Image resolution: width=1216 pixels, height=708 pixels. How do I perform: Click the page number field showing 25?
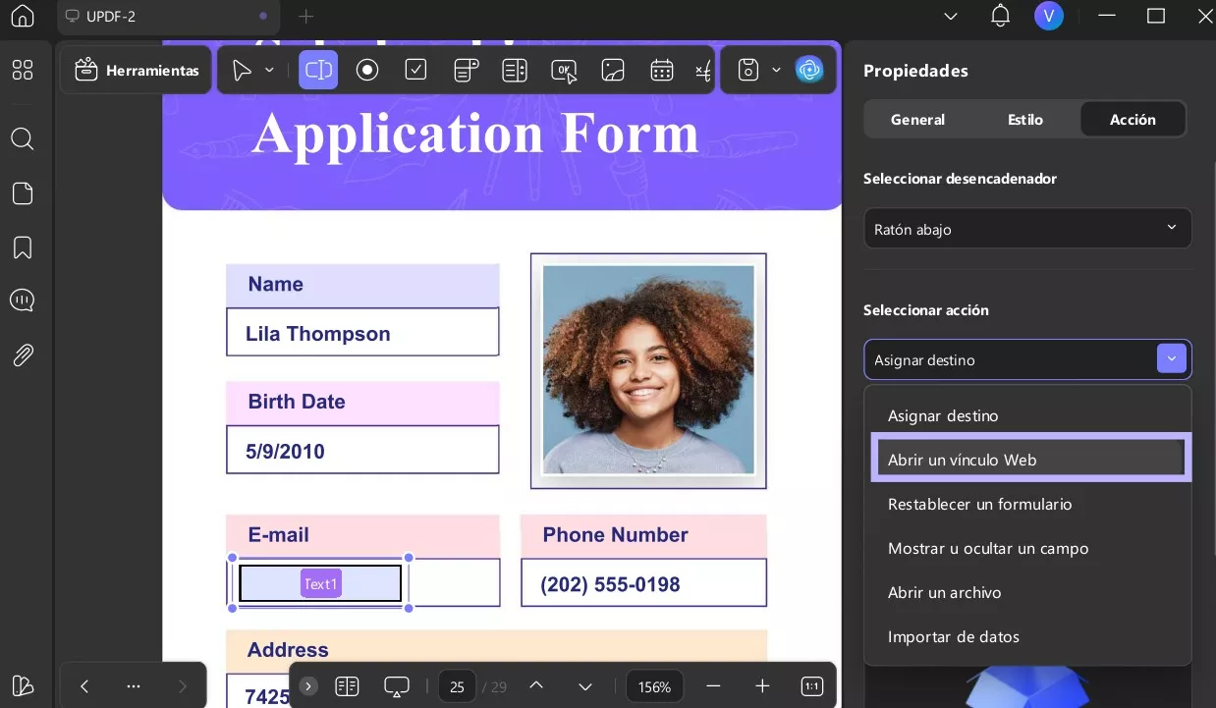pos(457,686)
